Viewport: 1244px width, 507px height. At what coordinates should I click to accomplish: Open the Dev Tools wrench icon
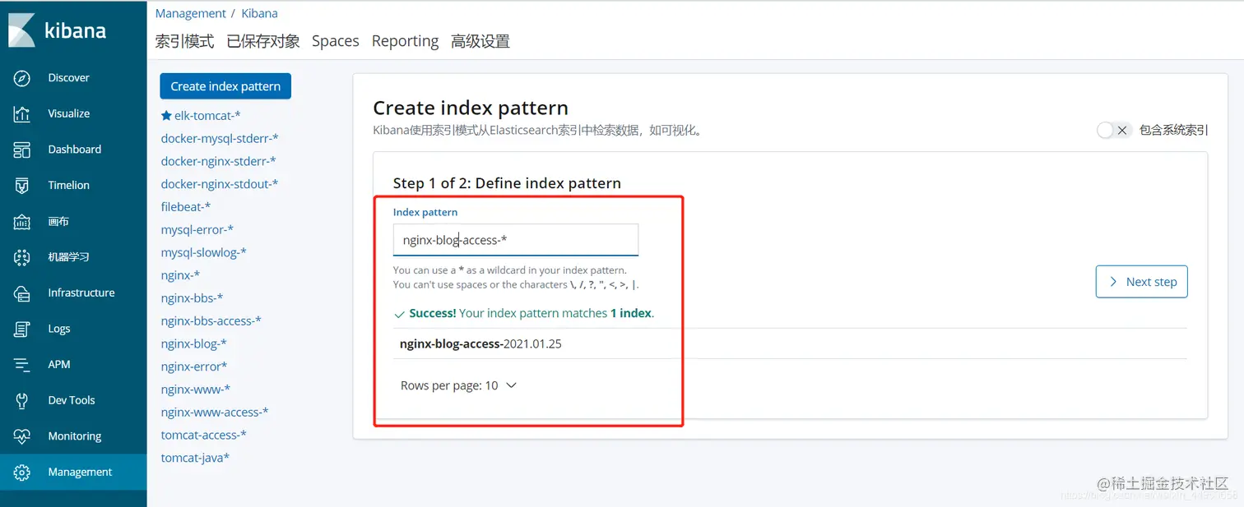[22, 400]
